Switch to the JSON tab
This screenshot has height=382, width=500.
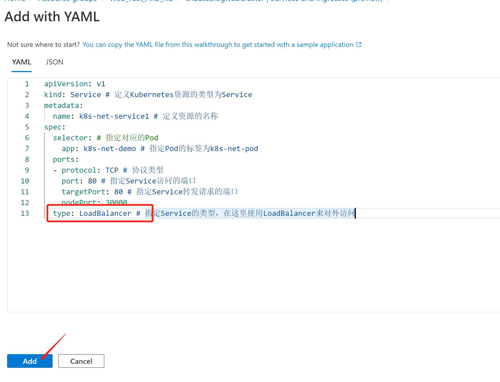55,62
